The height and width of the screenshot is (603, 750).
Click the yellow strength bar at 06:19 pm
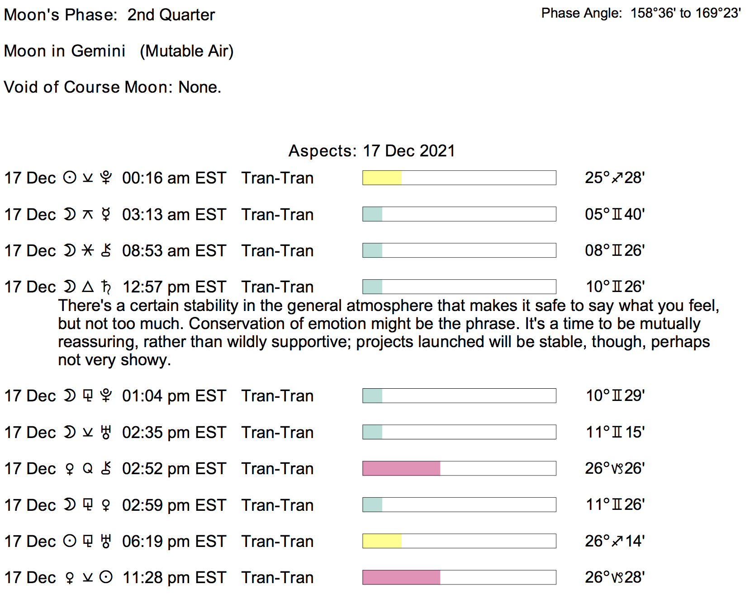[382, 541]
